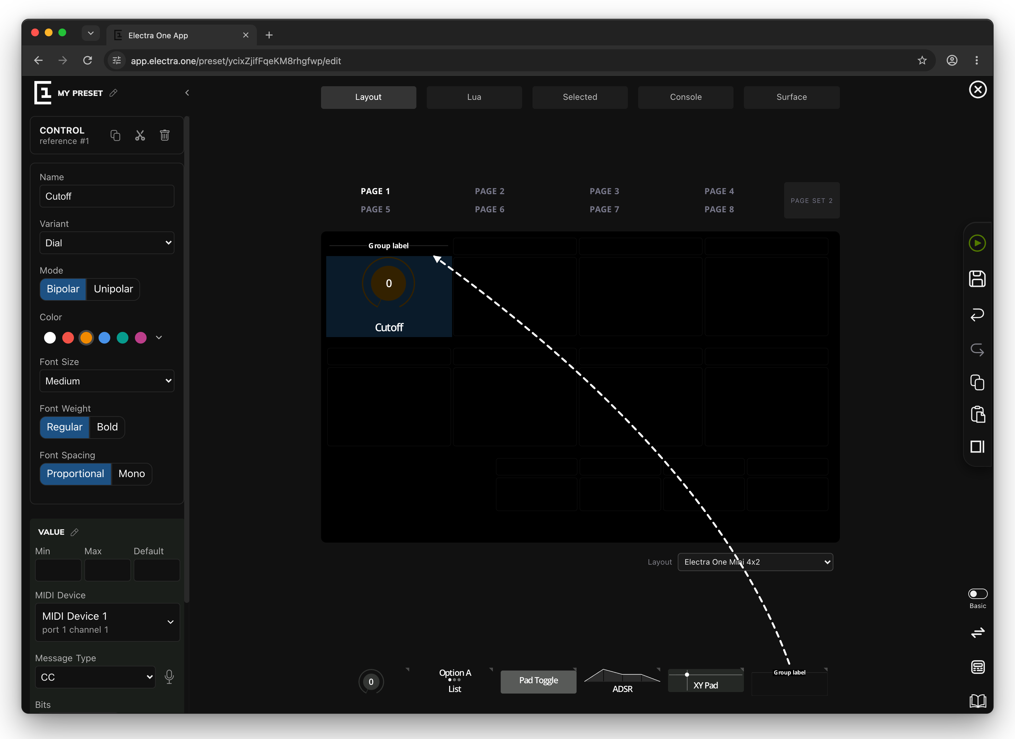Set Mode to Unipolar

pyautogui.click(x=113, y=289)
